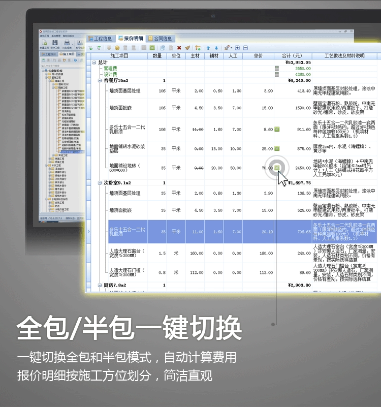Viewport: 381px width, 407px height.
Task: Toggle green package switch on 地面铺砖水泥砂浆垫层 row
Action: [277, 148]
